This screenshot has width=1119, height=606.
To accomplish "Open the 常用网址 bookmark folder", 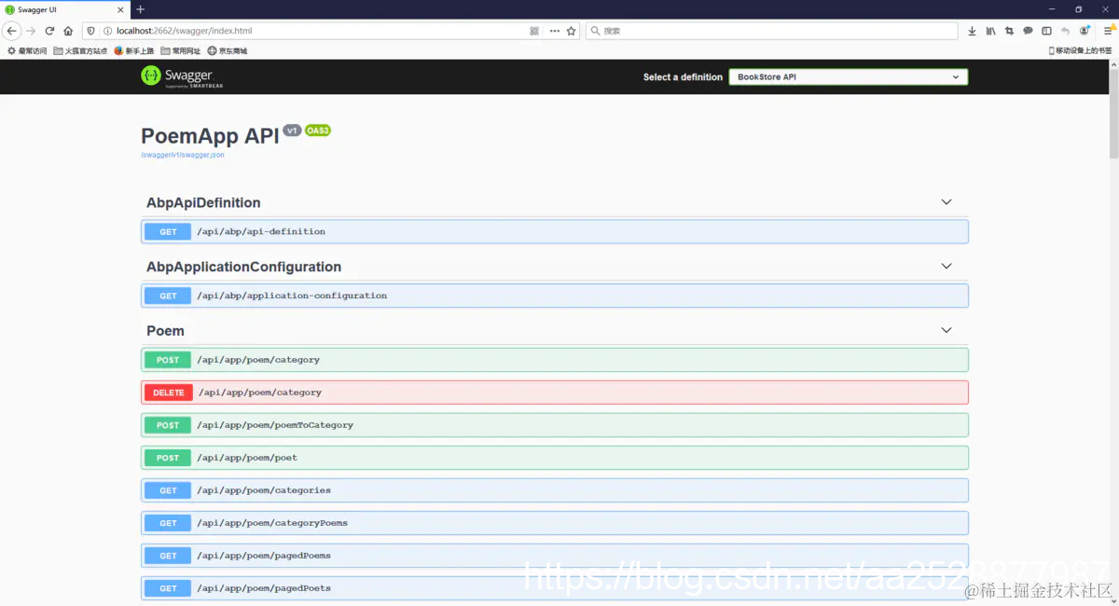I will tap(181, 51).
